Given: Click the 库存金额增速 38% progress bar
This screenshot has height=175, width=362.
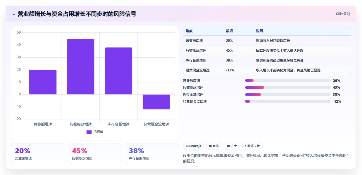Looking at the screenshot, I should [288, 95].
